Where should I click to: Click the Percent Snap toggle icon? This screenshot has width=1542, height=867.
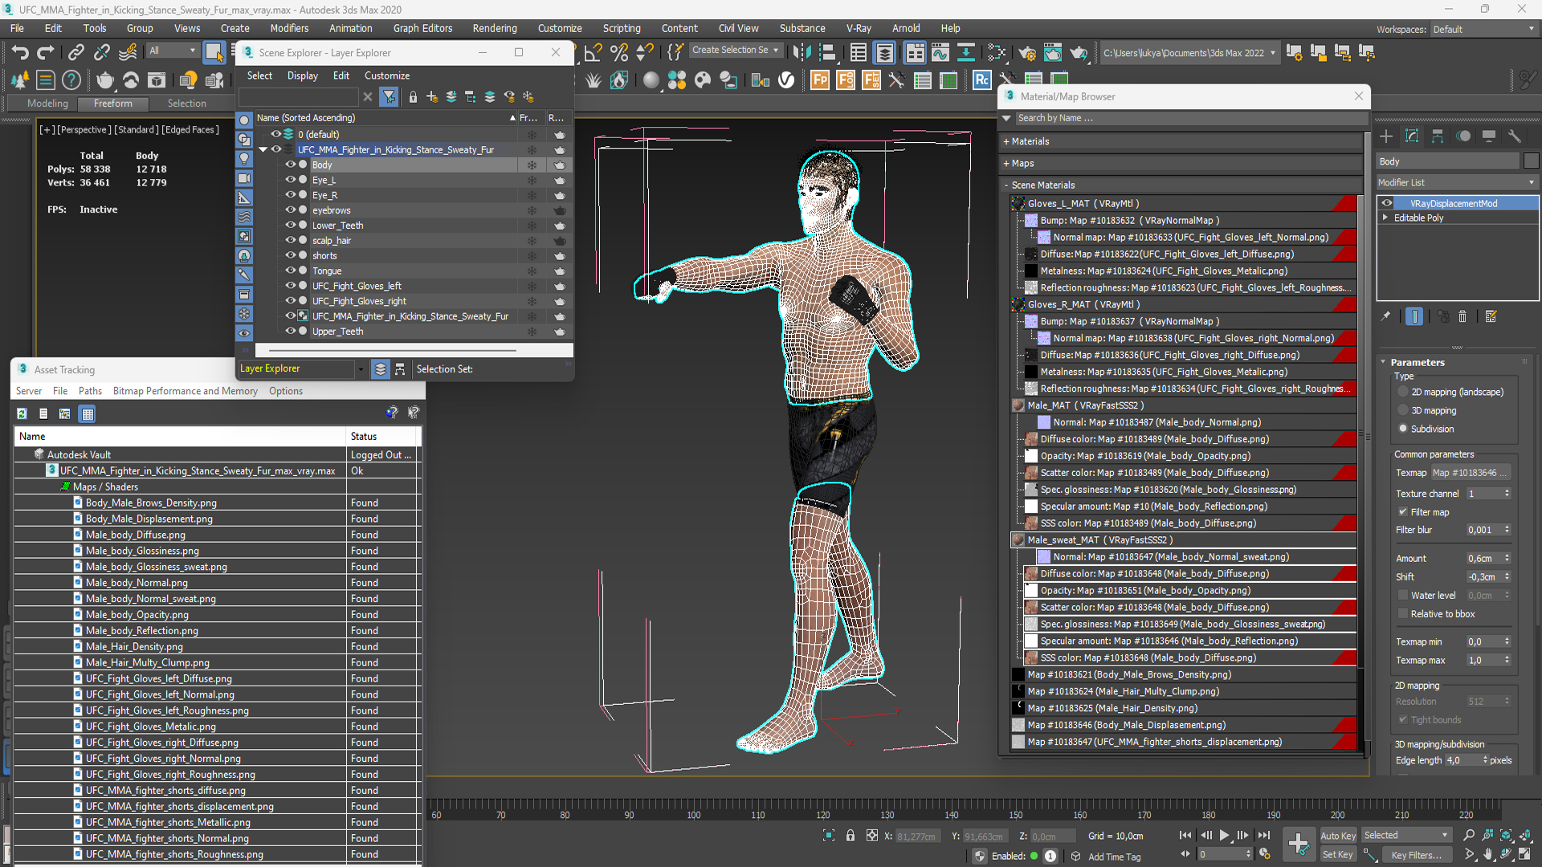coord(619,53)
